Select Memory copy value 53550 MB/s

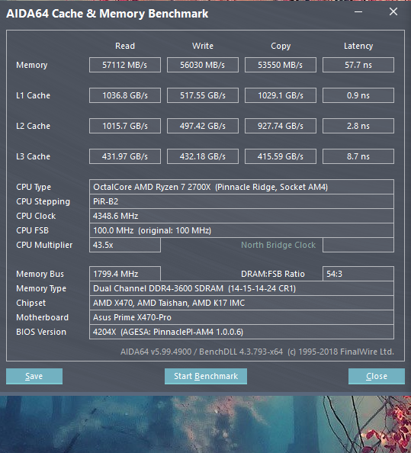(280, 65)
